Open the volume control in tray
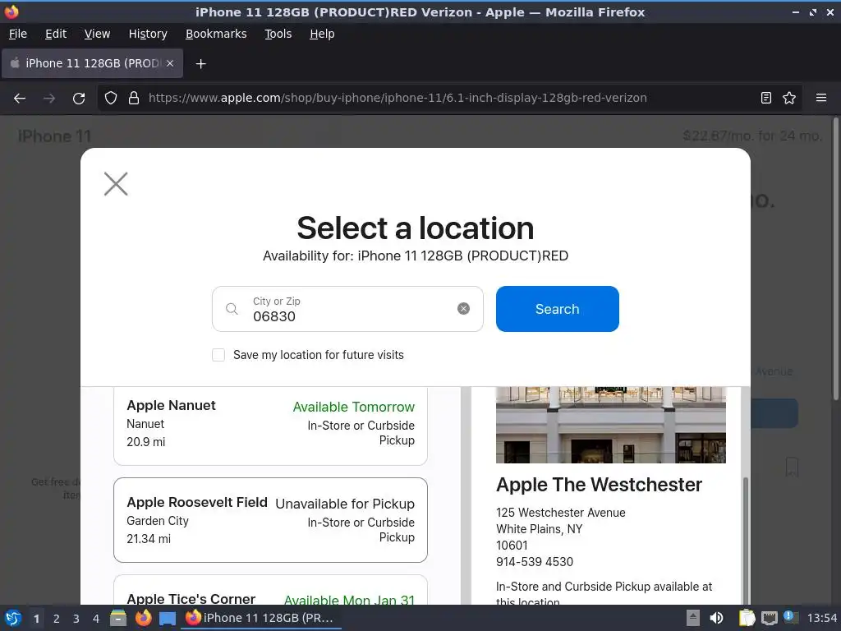The height and width of the screenshot is (631, 841). point(716,618)
